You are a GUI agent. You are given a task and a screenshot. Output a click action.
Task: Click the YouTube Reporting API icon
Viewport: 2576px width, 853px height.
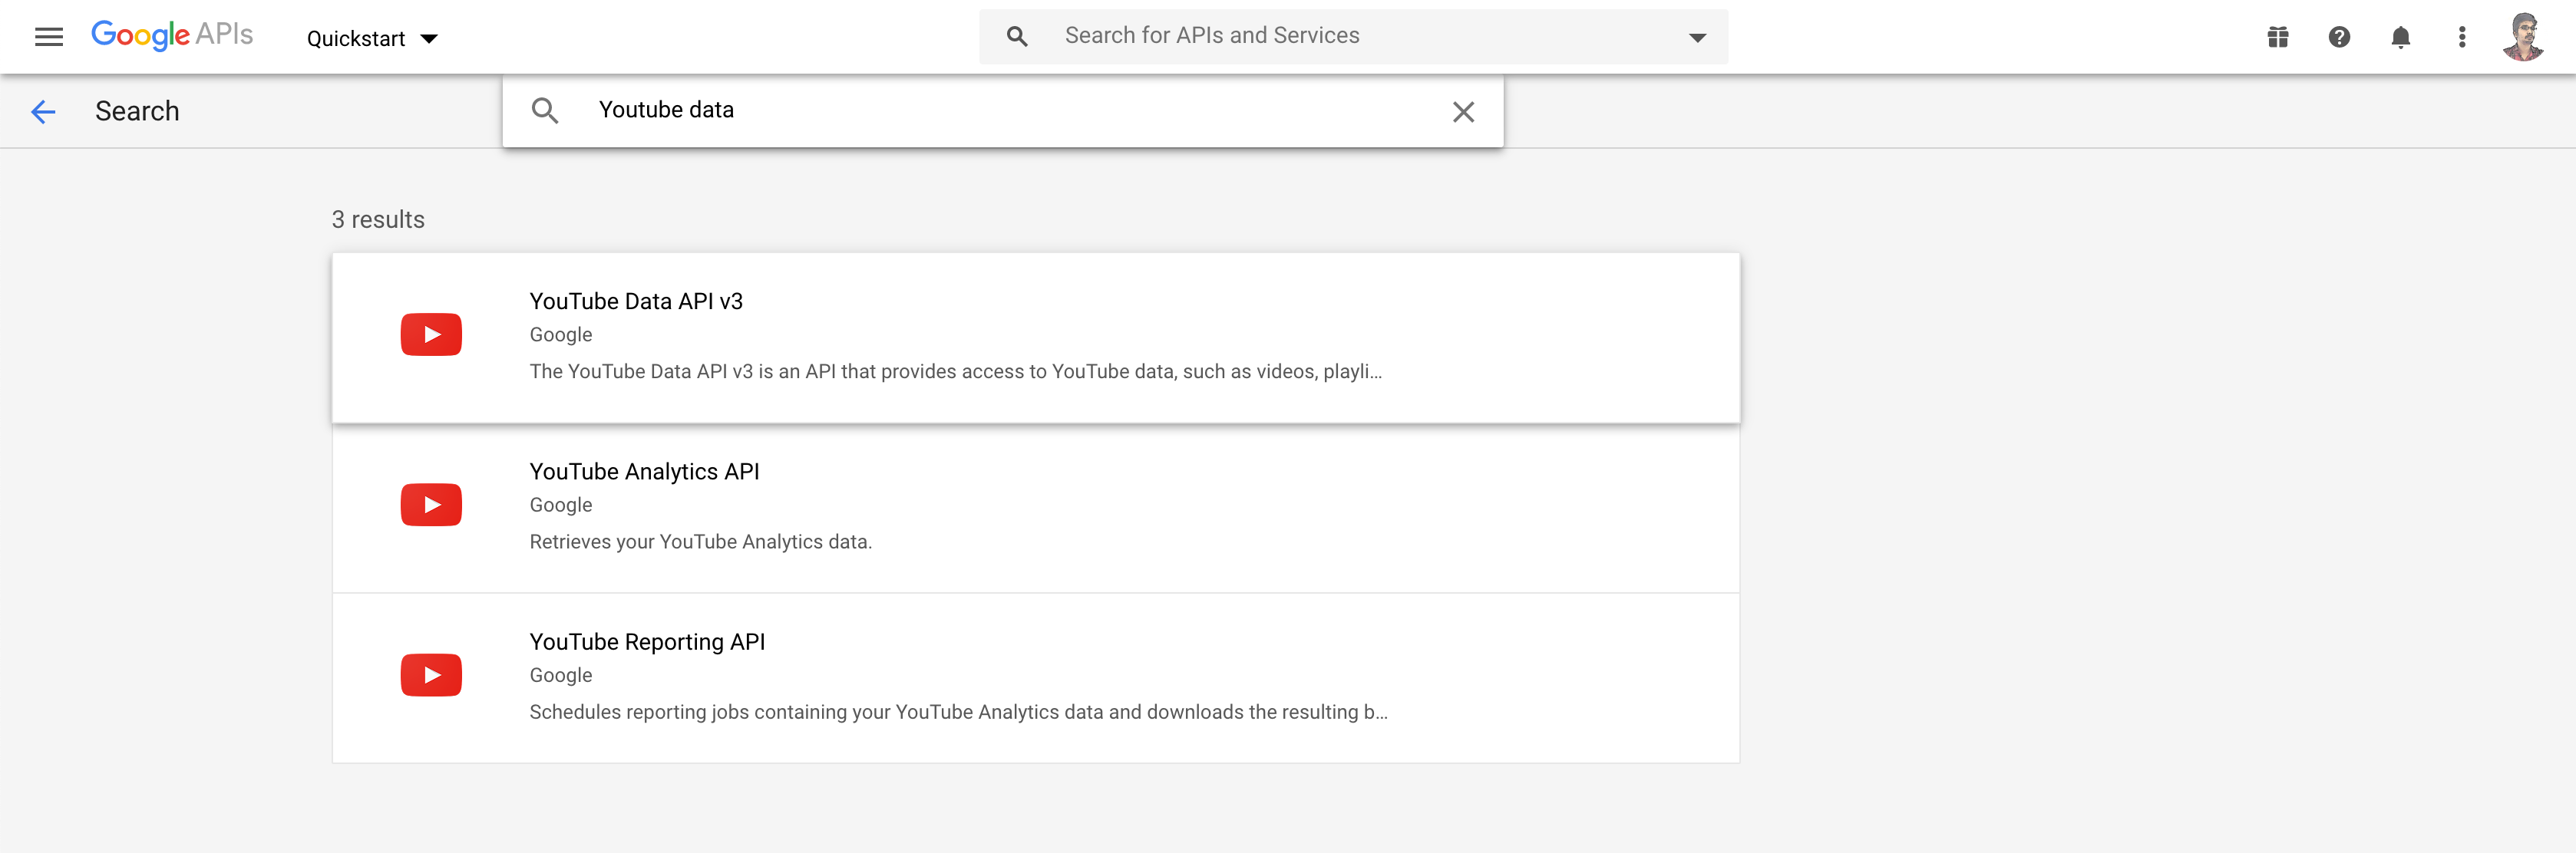431,674
